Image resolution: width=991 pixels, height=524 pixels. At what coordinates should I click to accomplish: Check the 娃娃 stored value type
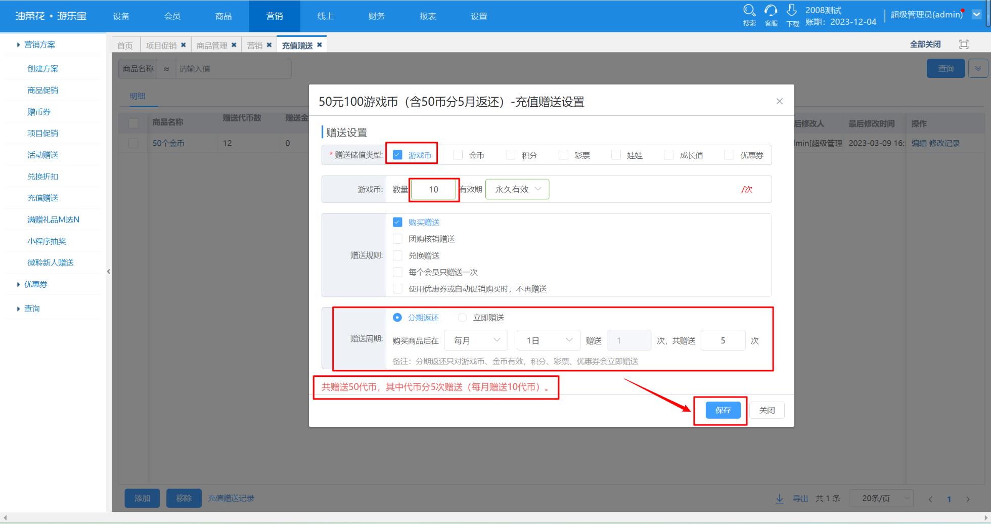pyautogui.click(x=616, y=155)
